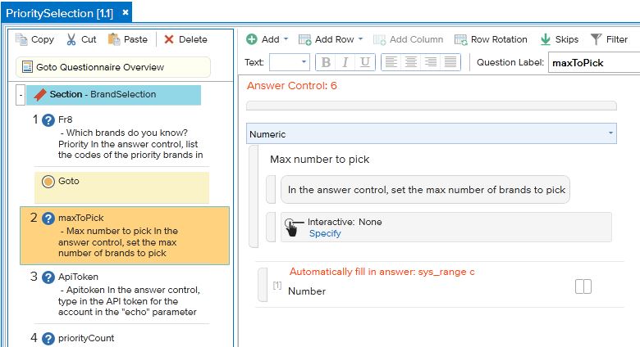
Task: Click the Row Rotation icon
Action: pos(461,39)
